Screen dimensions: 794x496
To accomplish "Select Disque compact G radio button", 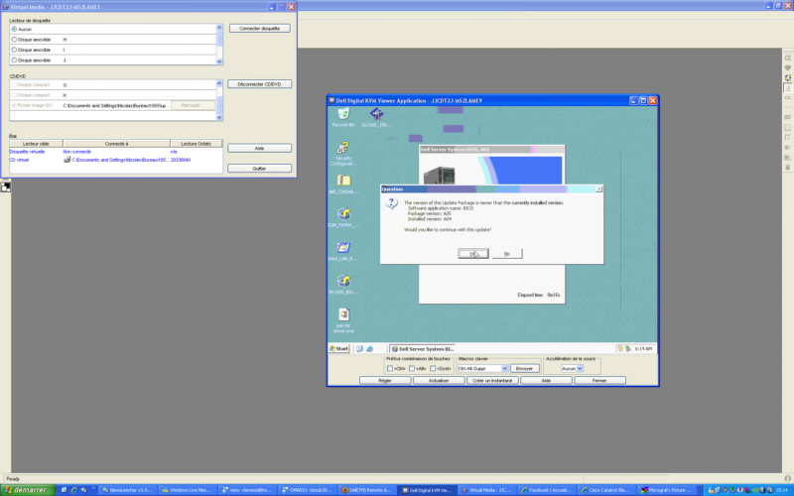I will (14, 84).
